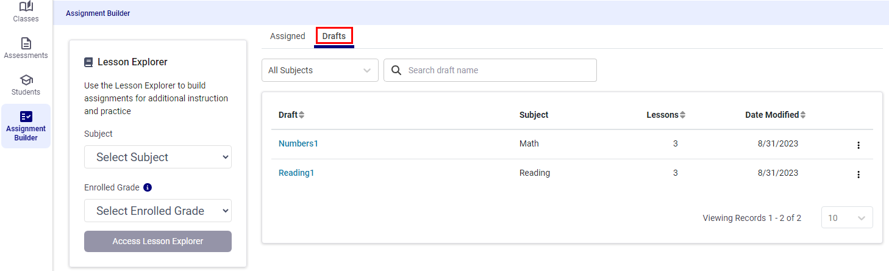Click the Access Lesson Explorer button
The image size is (889, 271).
(x=158, y=241)
